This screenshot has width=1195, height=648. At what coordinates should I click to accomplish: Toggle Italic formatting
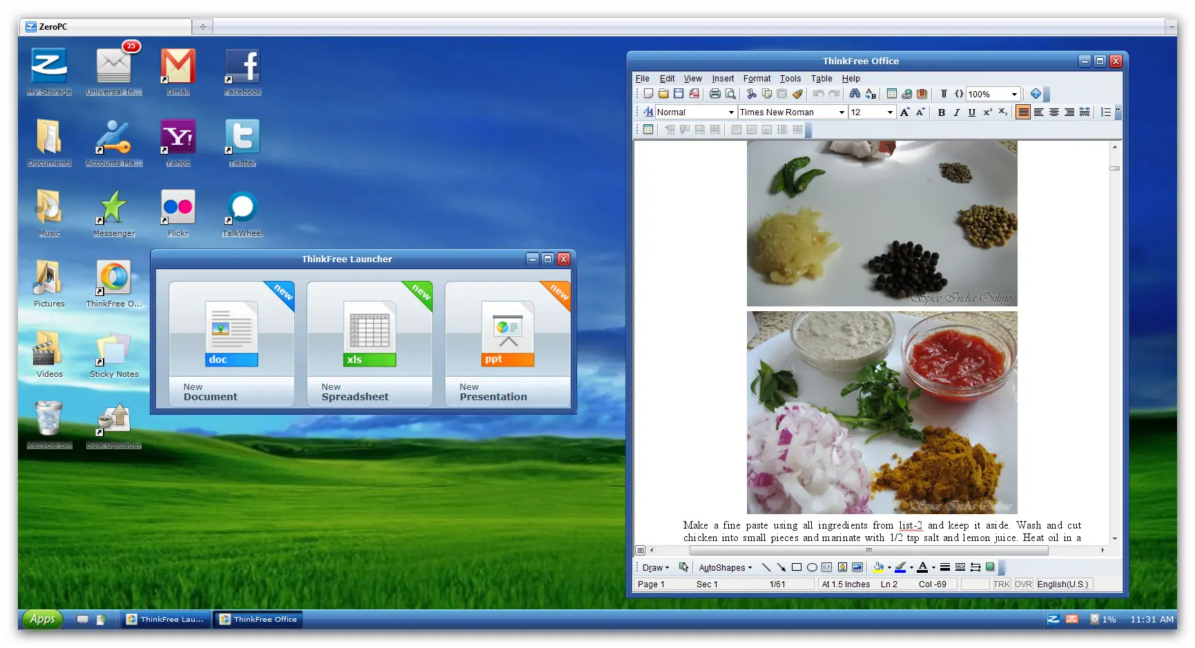tap(957, 112)
